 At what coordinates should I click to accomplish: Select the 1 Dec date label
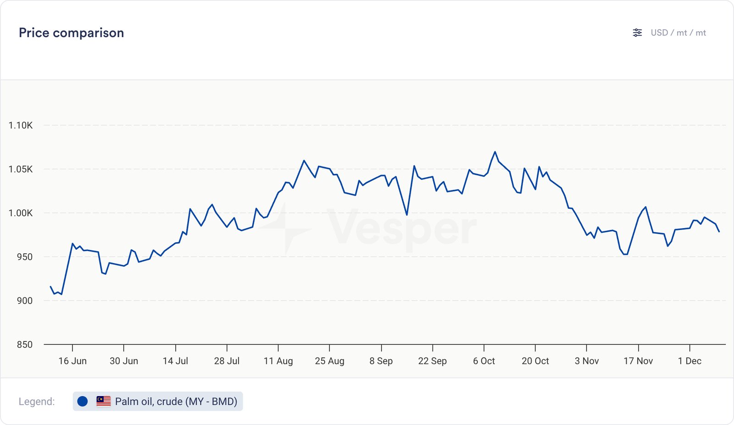coord(690,361)
